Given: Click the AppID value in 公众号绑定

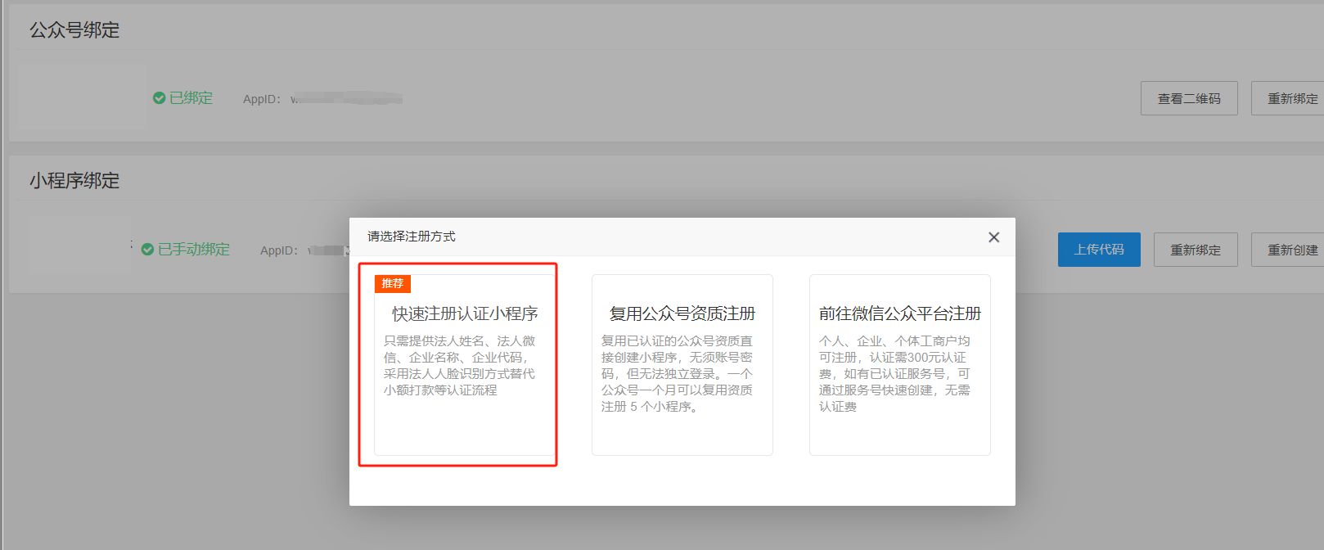Looking at the screenshot, I should point(346,99).
